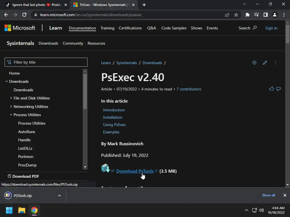Open Chrome's three-dot menu
Screen dimensions: 290x217
click(284, 15)
